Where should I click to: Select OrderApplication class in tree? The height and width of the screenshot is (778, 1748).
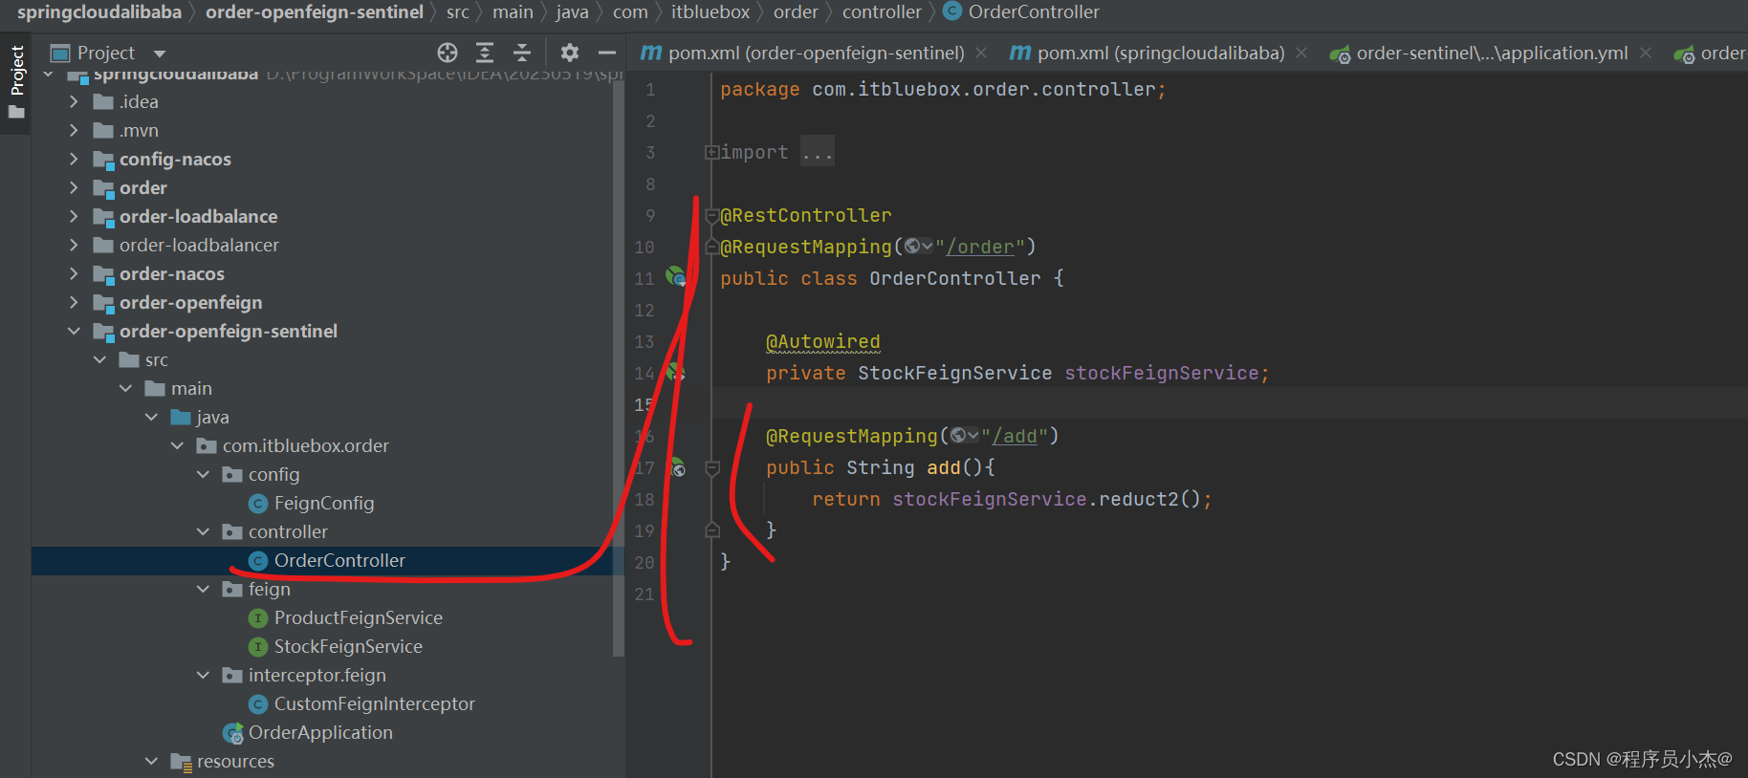coord(320,732)
